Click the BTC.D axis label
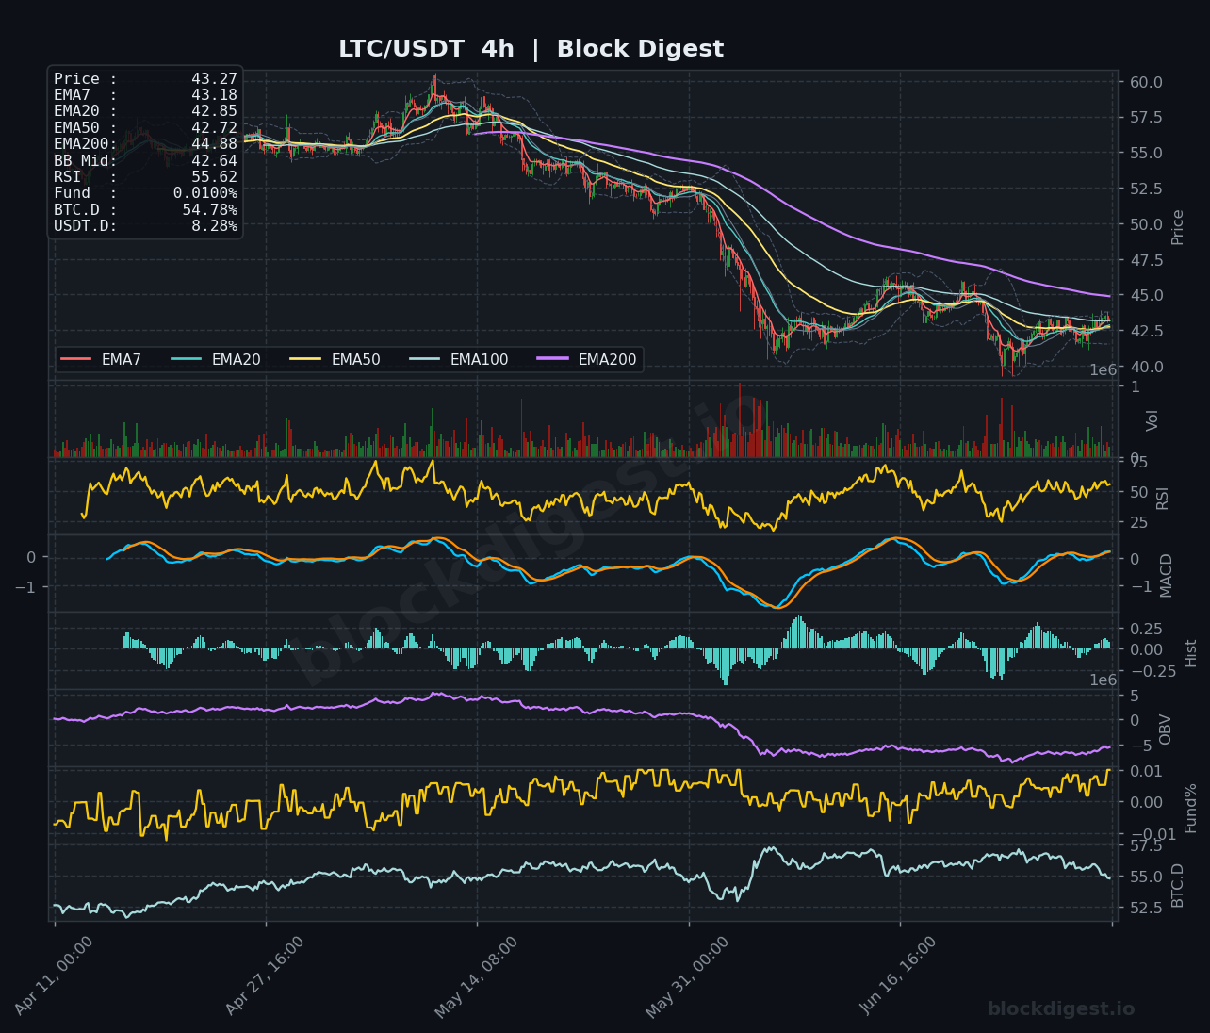The image size is (1210, 1033). 1177,885
